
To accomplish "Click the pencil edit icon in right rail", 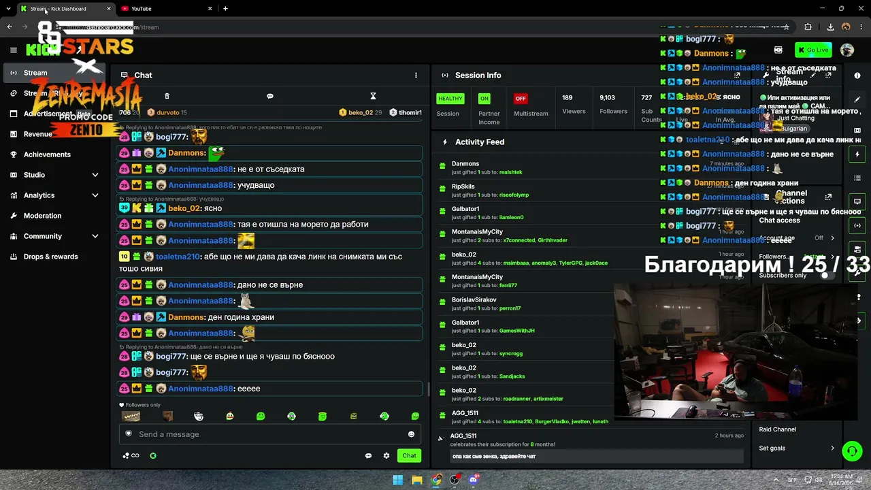I will point(857,99).
